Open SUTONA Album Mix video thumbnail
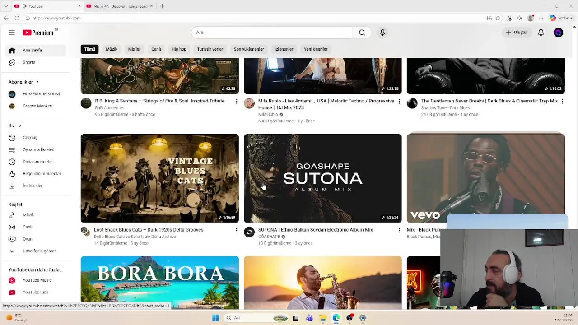Viewport: 578px width, 325px height. 322,178
